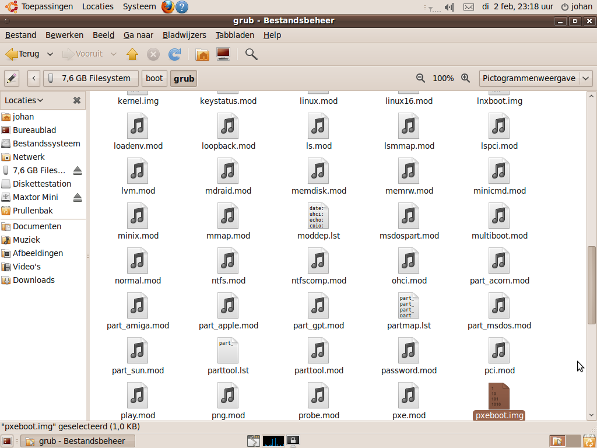
Task: Zoom out the icon view
Action: tap(420, 78)
